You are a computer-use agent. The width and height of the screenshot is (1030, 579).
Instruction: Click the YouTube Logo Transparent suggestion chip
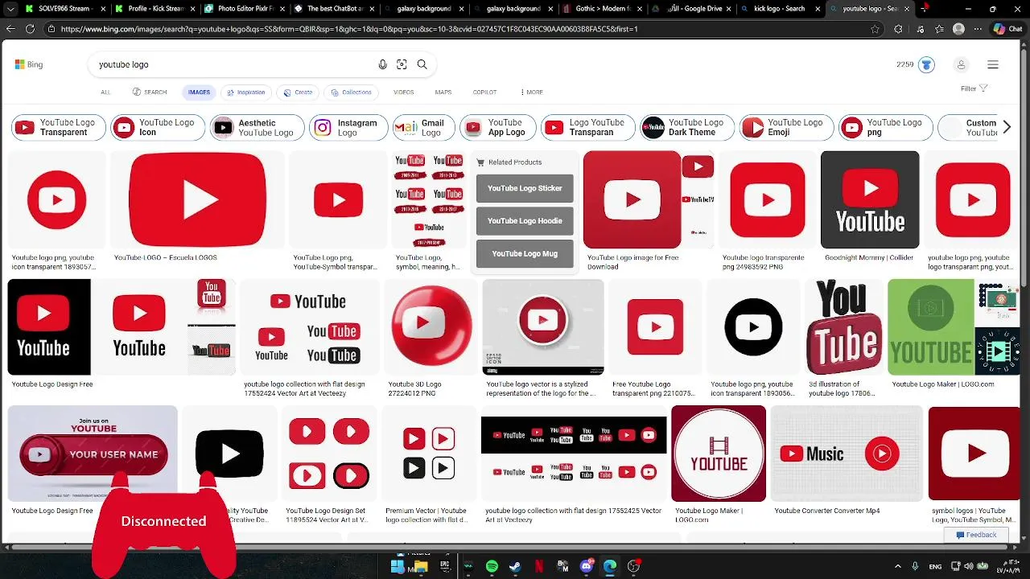(59, 128)
